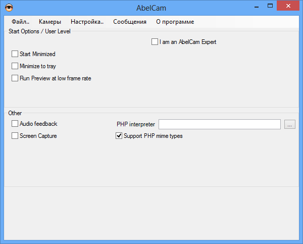
Task: Minimize the AbelCam window
Action: point(257,6)
